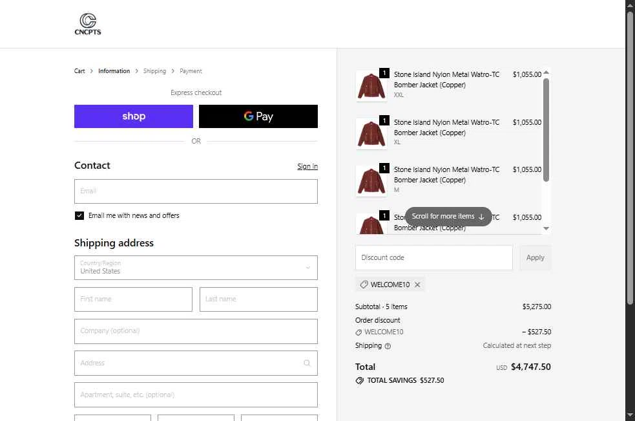
Task: Click the Subtotal · 5 items text
Action: click(381, 307)
